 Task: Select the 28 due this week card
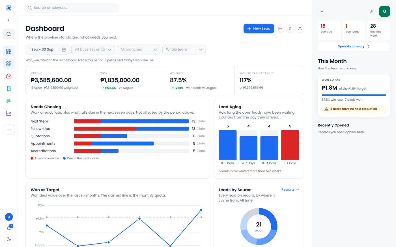coord(378,30)
